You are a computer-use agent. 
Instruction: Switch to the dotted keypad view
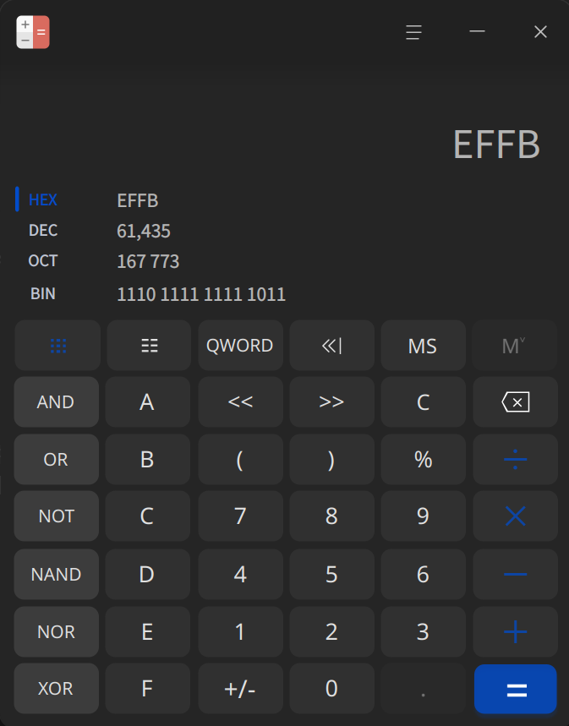[x=58, y=346]
